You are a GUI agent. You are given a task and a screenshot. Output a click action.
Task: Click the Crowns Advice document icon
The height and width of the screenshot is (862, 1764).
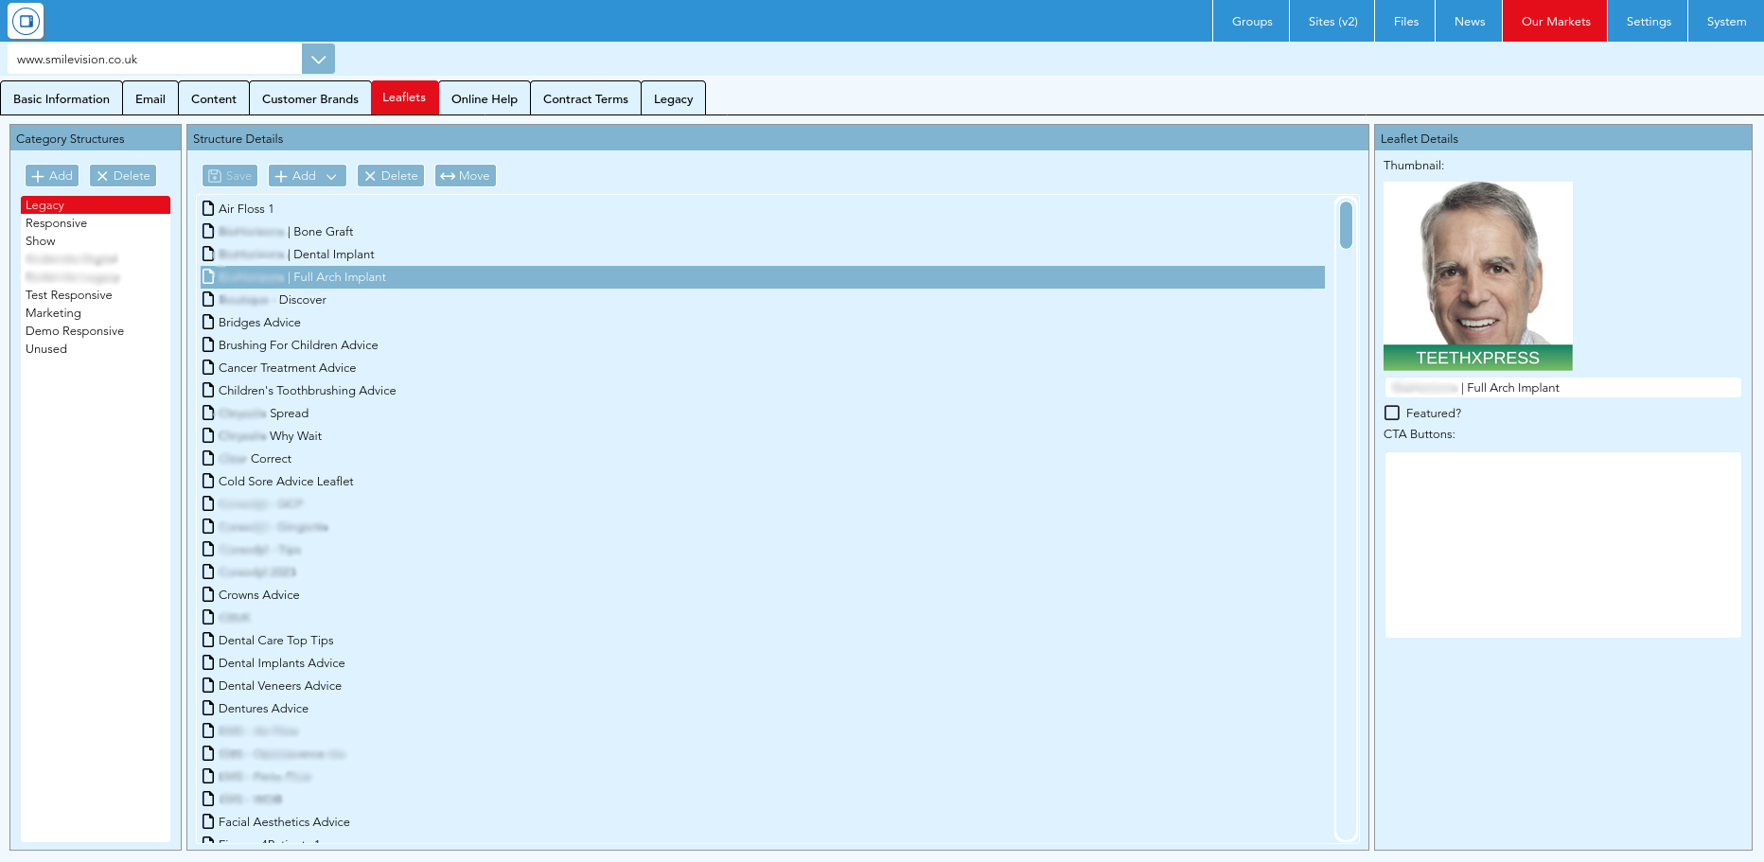208,594
